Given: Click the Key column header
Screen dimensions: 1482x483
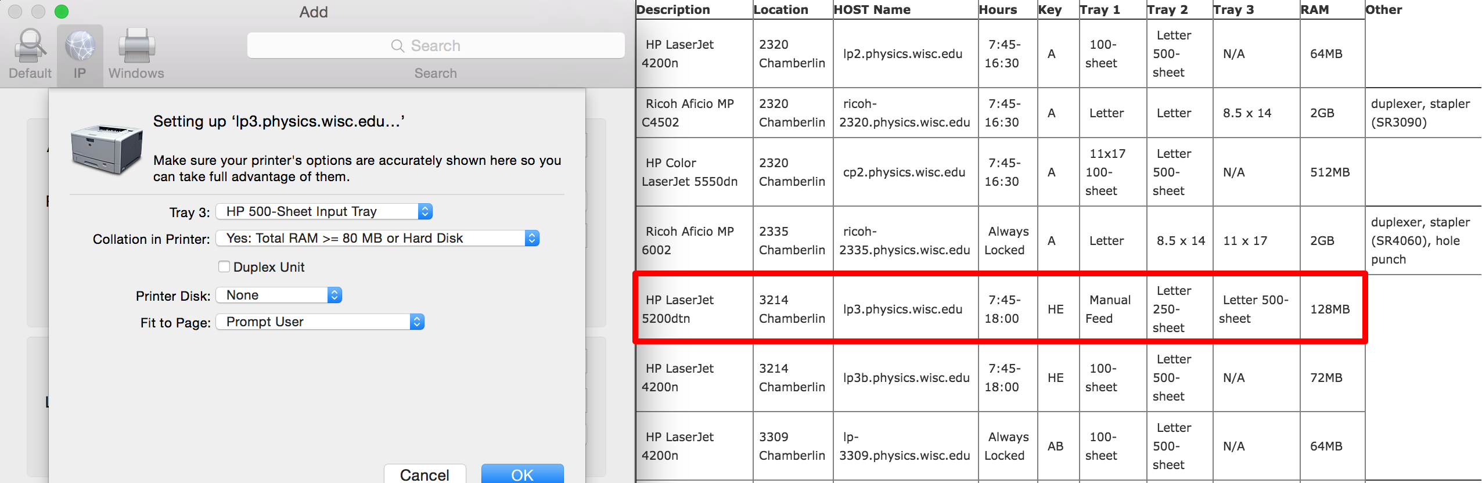Looking at the screenshot, I should [1050, 9].
